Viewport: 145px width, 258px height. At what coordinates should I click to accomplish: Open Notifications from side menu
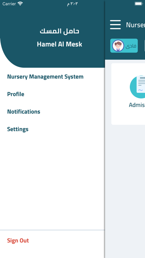(24, 112)
